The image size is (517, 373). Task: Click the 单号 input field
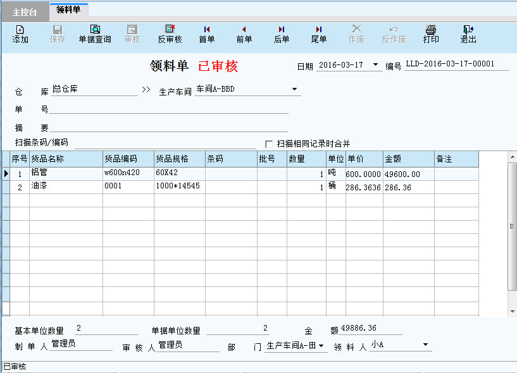click(169, 108)
